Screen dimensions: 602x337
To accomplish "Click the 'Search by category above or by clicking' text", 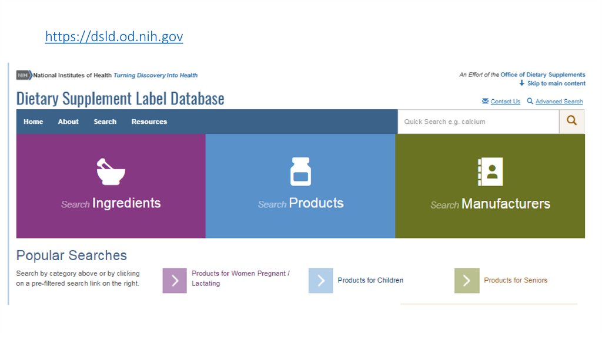I will 78,274.
